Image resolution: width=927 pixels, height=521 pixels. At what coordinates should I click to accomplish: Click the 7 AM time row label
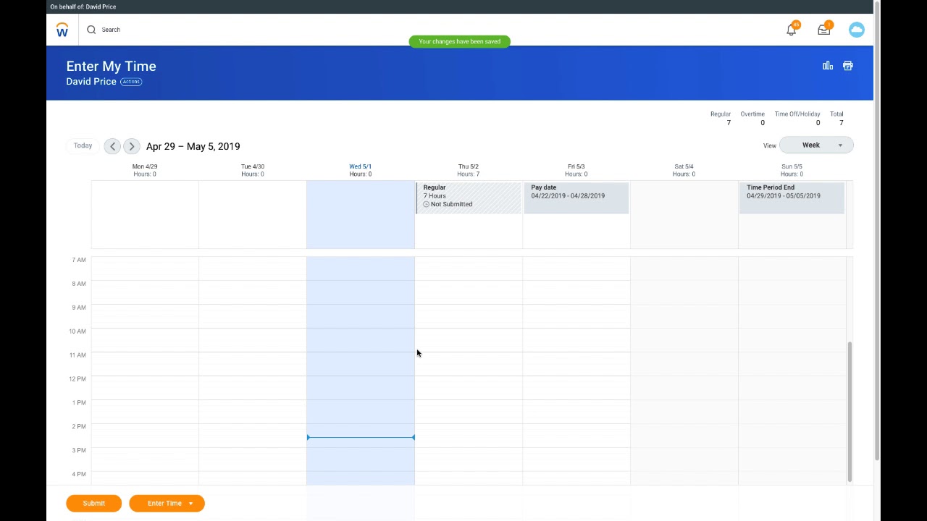79,260
